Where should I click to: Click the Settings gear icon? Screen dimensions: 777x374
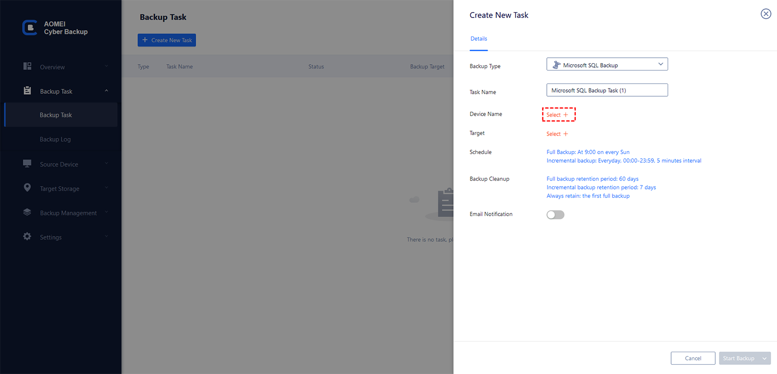(27, 237)
